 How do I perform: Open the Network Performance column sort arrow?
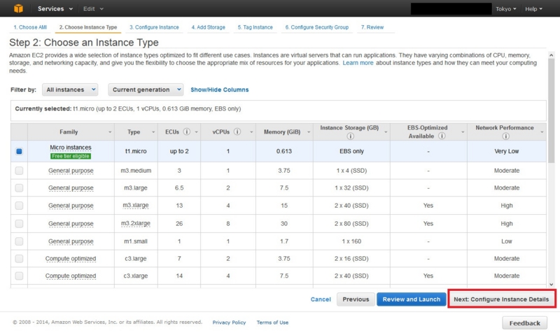coord(542,132)
